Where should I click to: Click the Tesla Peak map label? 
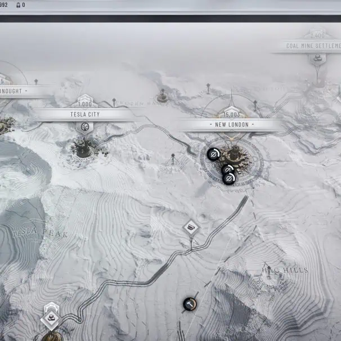click(39, 233)
